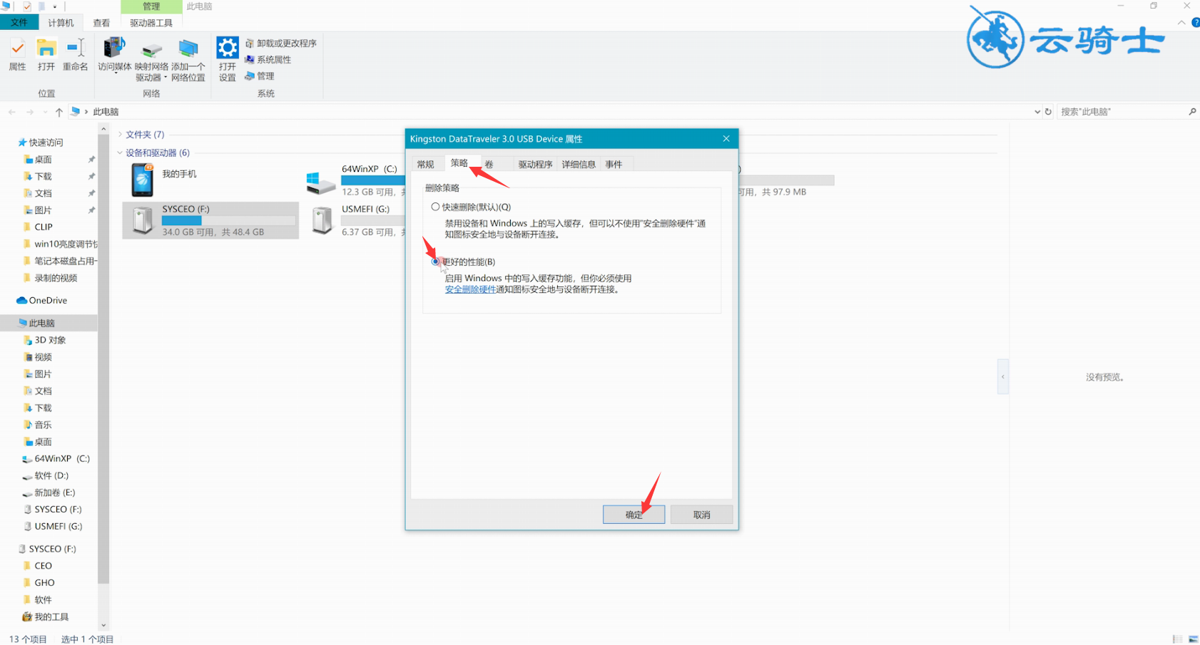Click the up one level arrow
The height and width of the screenshot is (645, 1200).
(x=59, y=112)
